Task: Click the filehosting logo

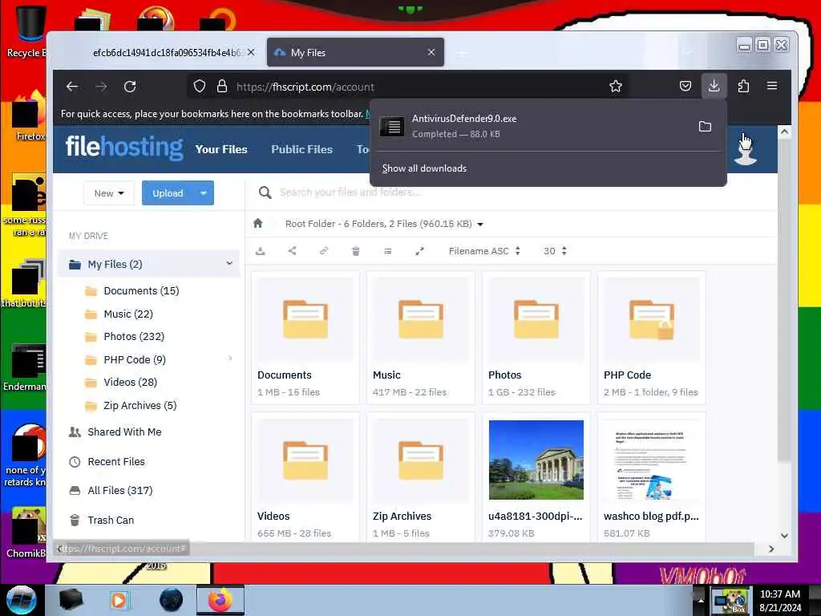Action: coord(124,147)
